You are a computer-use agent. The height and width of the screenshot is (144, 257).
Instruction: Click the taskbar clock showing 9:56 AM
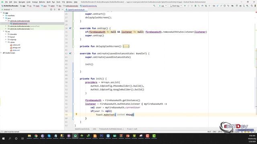[252, 136]
